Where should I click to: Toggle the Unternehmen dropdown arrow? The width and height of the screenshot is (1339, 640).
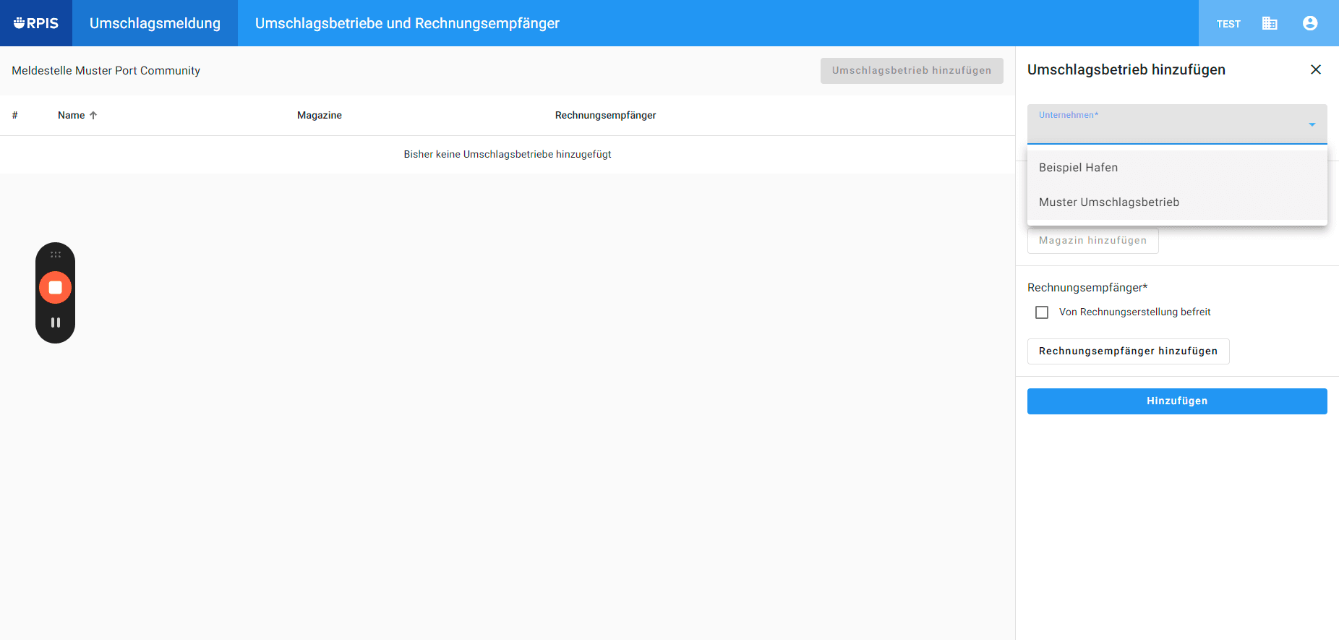1312,124
